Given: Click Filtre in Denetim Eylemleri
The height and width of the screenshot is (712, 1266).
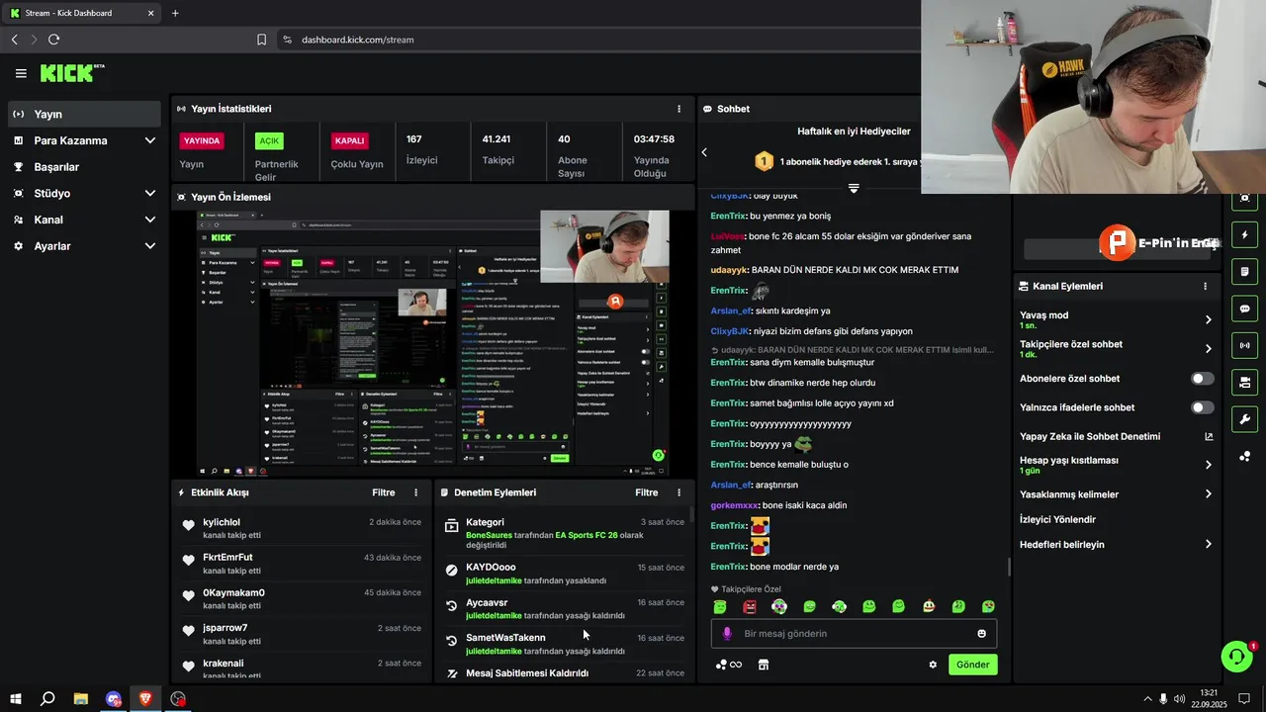Looking at the screenshot, I should (x=647, y=492).
